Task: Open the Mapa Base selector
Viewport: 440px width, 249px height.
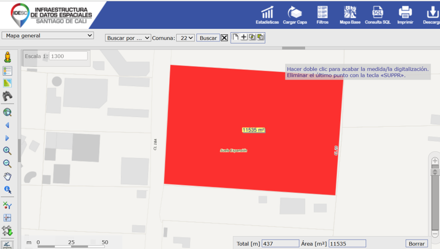Action: coord(350,15)
